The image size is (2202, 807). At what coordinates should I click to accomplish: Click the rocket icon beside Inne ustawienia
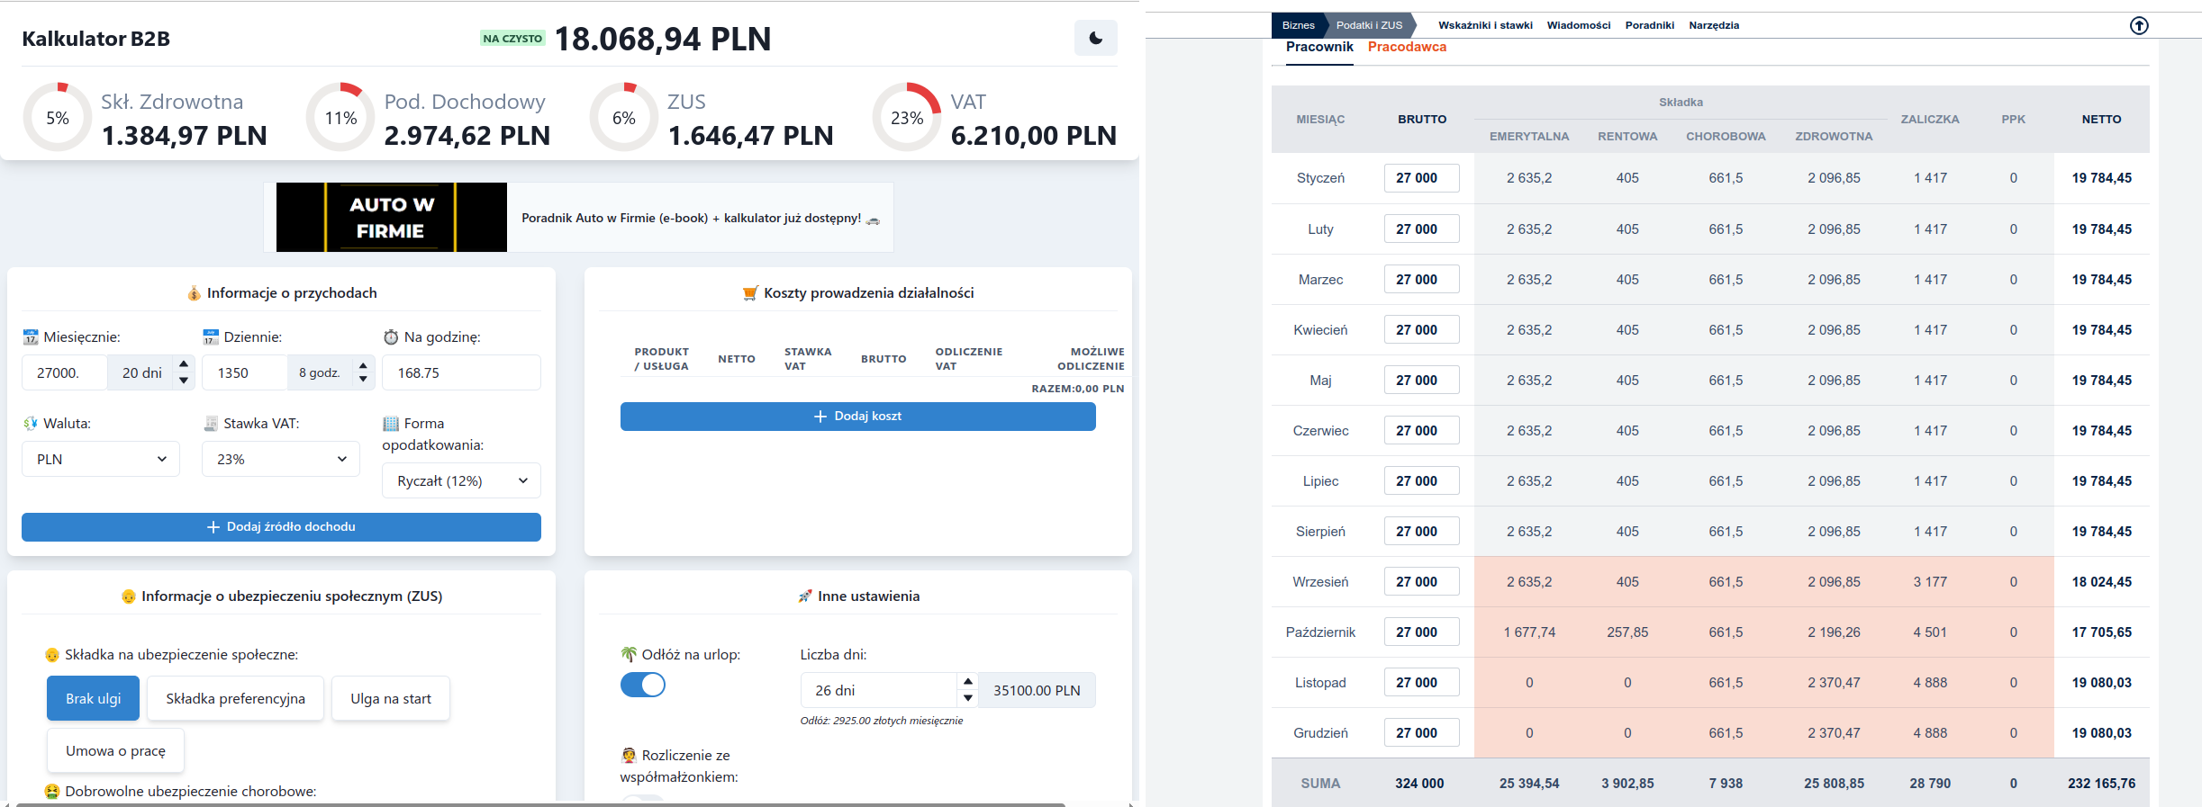(805, 596)
